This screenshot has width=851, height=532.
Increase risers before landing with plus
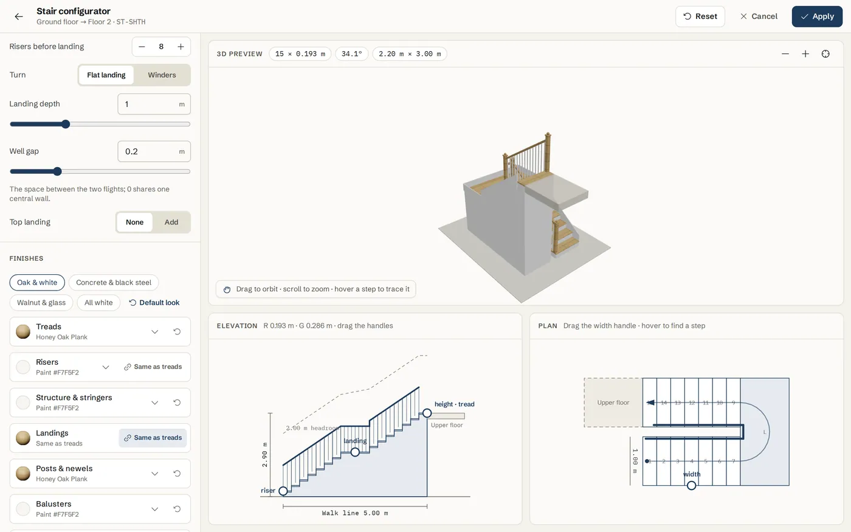tap(181, 47)
